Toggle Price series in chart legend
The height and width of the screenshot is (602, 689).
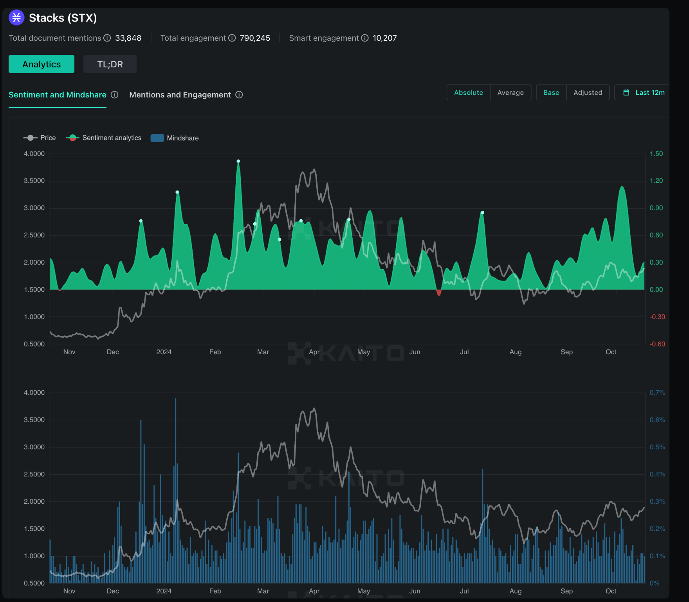(40, 138)
